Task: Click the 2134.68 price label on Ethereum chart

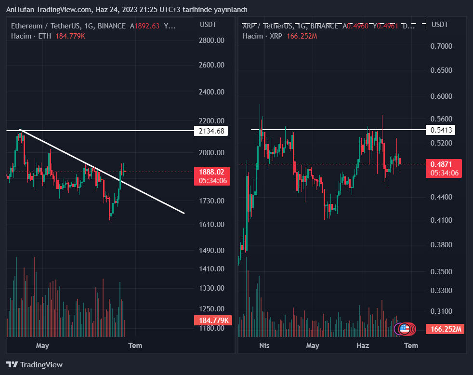Action: [x=210, y=131]
